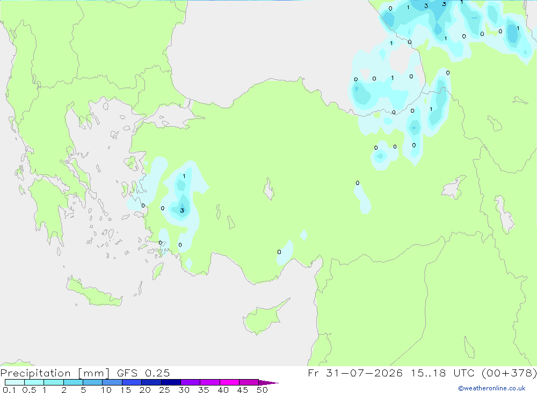Click the "0.1" legend scale label
The height and width of the screenshot is (393, 537).
click(9, 390)
